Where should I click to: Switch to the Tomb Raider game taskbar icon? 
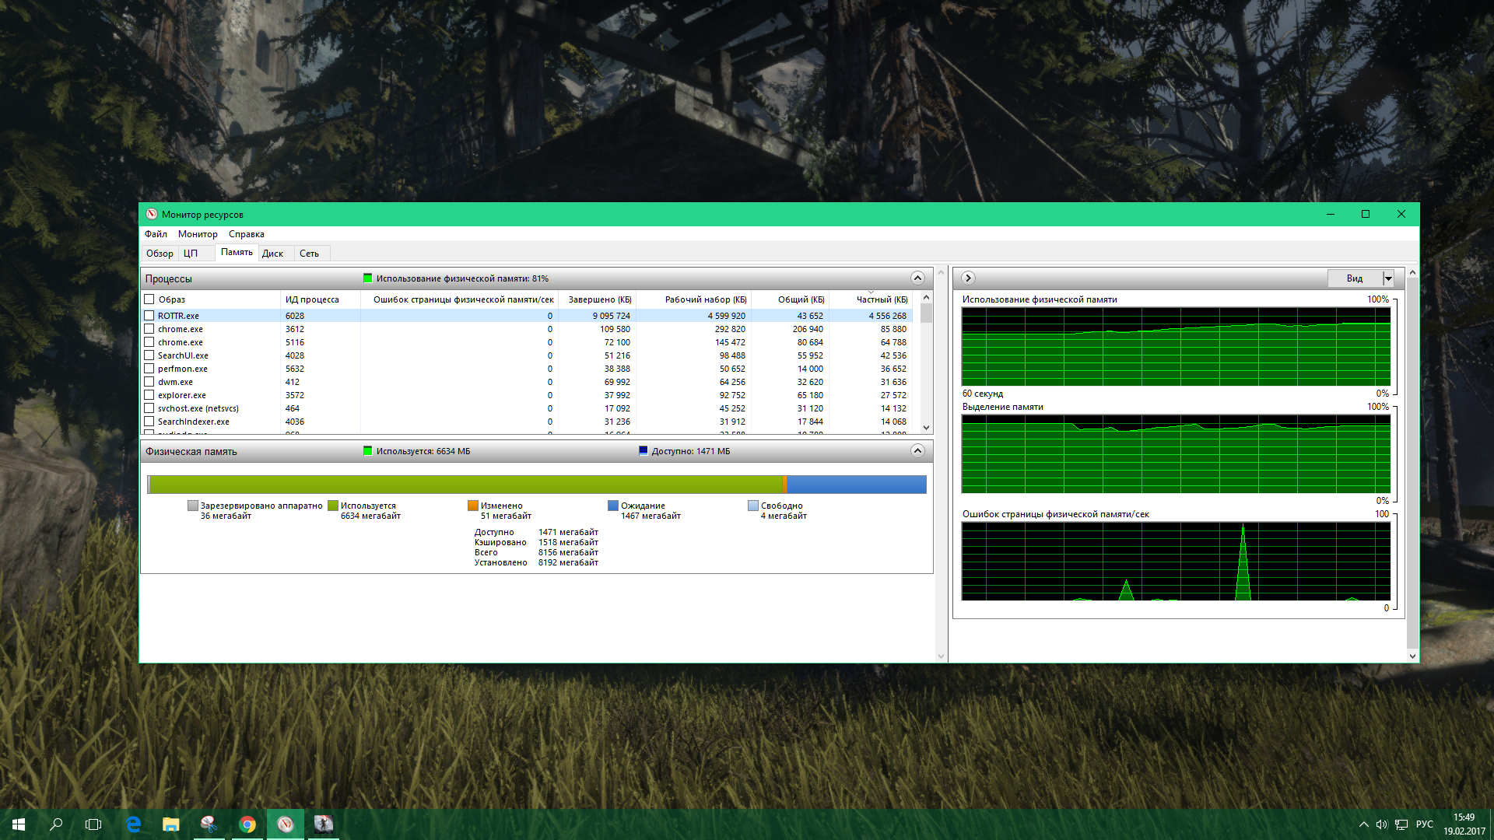click(x=323, y=824)
